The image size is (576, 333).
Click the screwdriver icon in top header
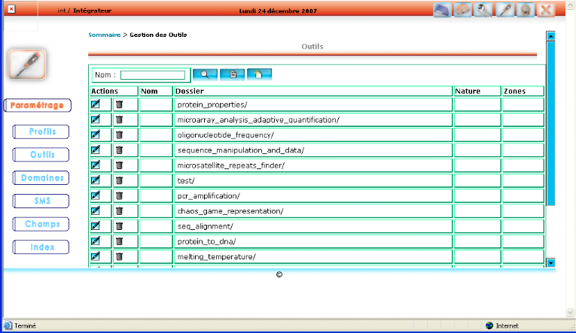point(504,10)
